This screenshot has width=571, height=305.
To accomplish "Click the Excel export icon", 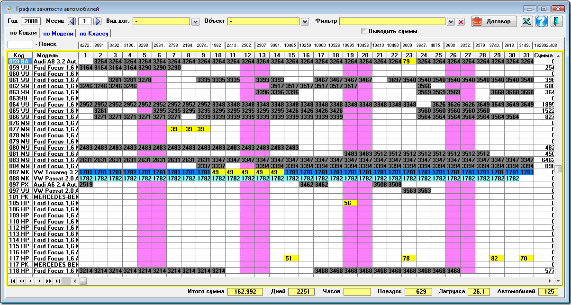I will tap(526, 21).
